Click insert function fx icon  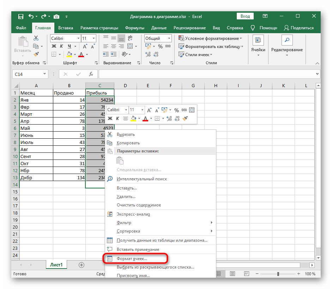click(x=91, y=74)
